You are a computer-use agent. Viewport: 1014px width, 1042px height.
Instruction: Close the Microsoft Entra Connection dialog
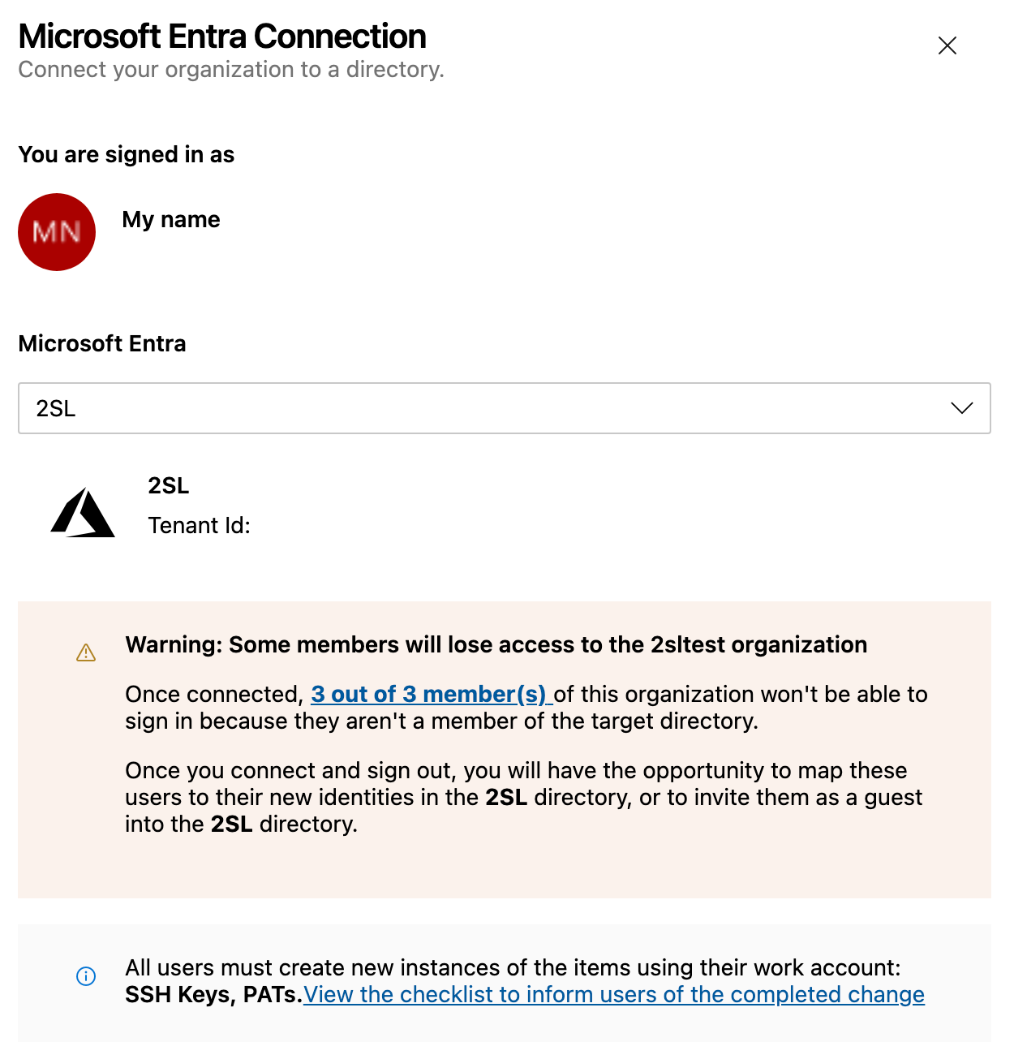[x=947, y=45]
